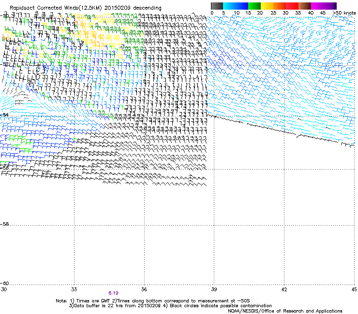Pick the brown 35-40 knots legend swatch
Screen dimensions: 358x314
click(305, 6)
